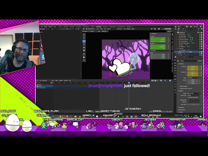This screenshot has width=208, height=156.
Task: Switch to the Layout workspace tab
Action: pyautogui.click(x=60, y=27)
